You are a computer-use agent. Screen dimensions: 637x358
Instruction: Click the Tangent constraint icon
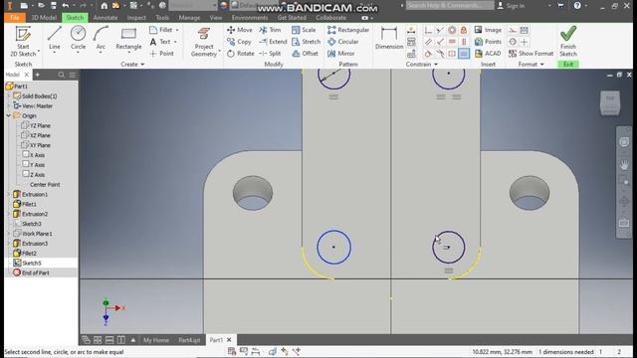point(428,54)
